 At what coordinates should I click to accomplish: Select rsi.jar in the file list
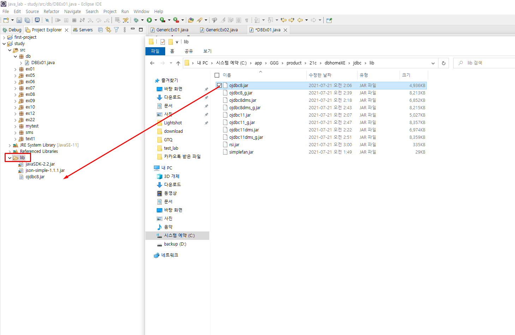pos(234,145)
